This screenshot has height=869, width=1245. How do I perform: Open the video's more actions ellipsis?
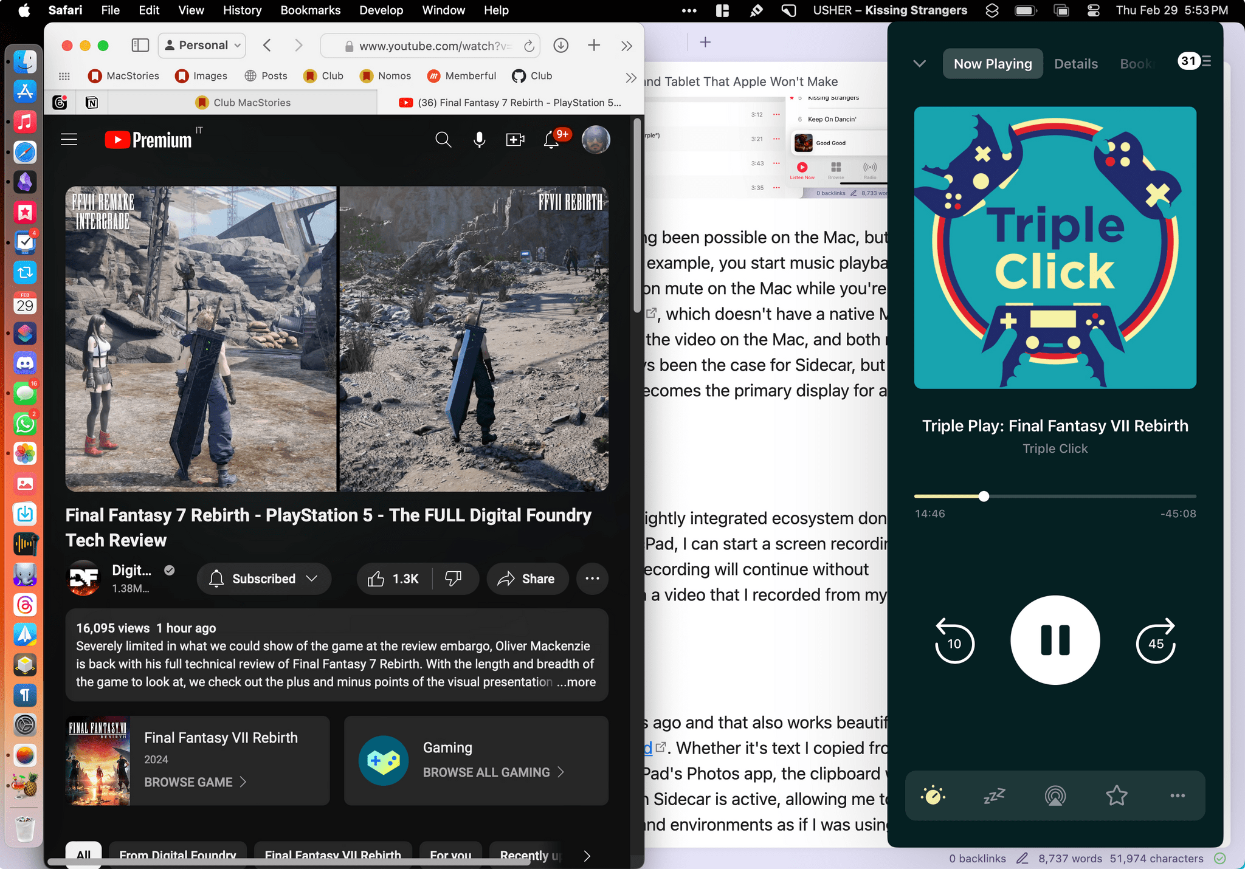pyautogui.click(x=592, y=579)
